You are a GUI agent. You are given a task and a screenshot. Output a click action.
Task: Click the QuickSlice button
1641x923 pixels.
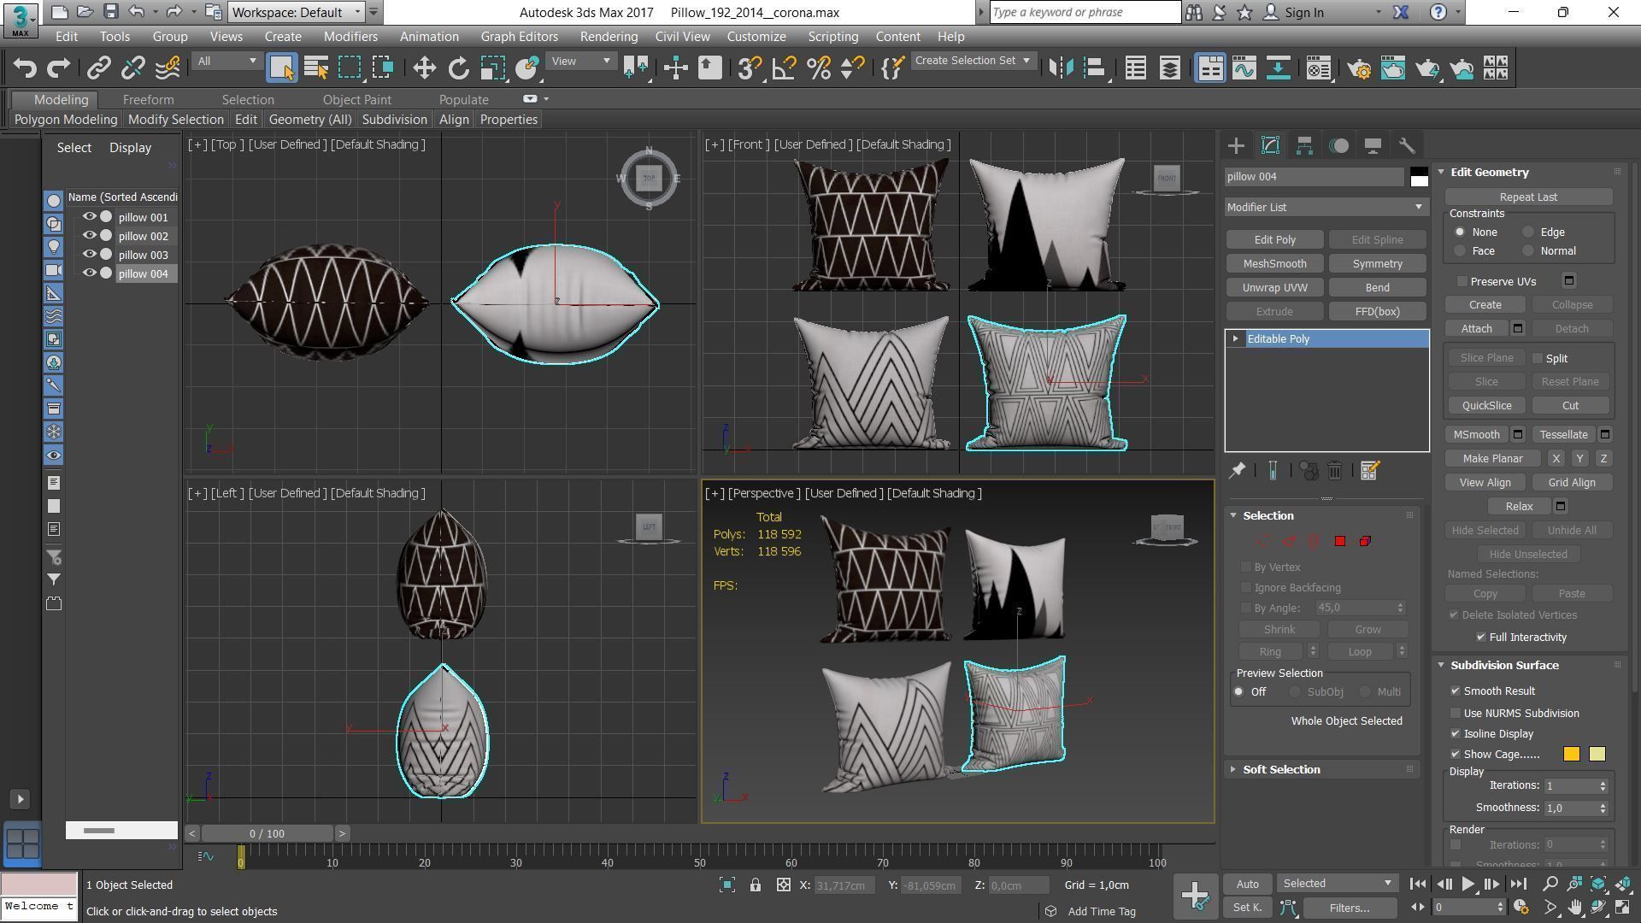coord(1486,405)
